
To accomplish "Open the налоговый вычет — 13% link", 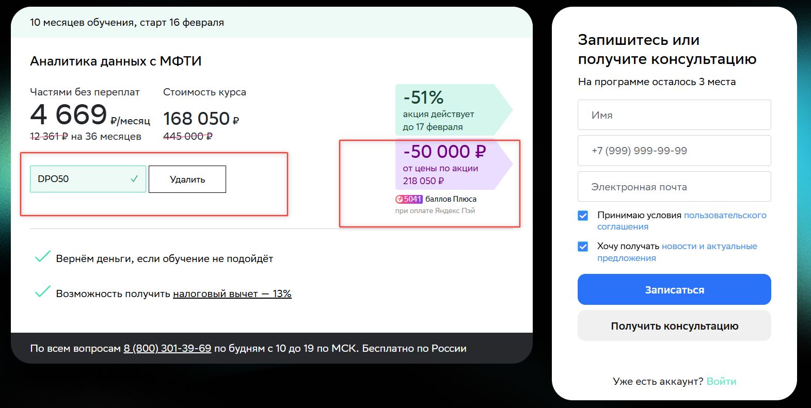I will [x=232, y=293].
